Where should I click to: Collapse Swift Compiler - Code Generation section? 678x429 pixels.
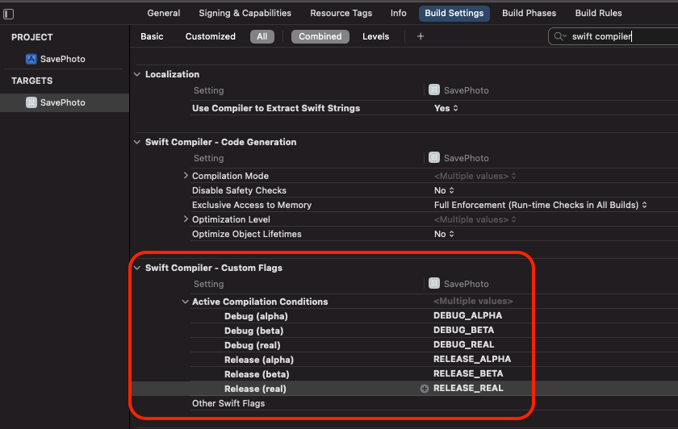[x=137, y=142]
